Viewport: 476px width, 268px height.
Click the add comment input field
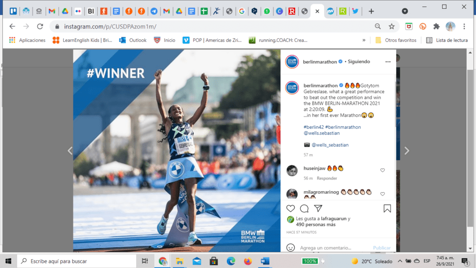(x=332, y=248)
